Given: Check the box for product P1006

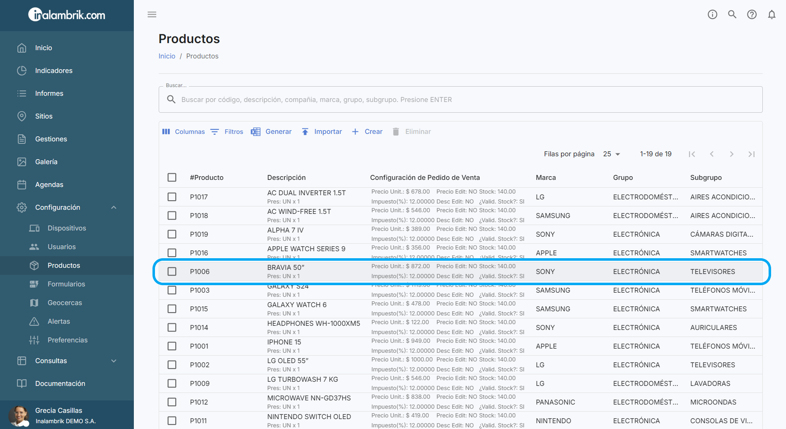Looking at the screenshot, I should (172, 271).
